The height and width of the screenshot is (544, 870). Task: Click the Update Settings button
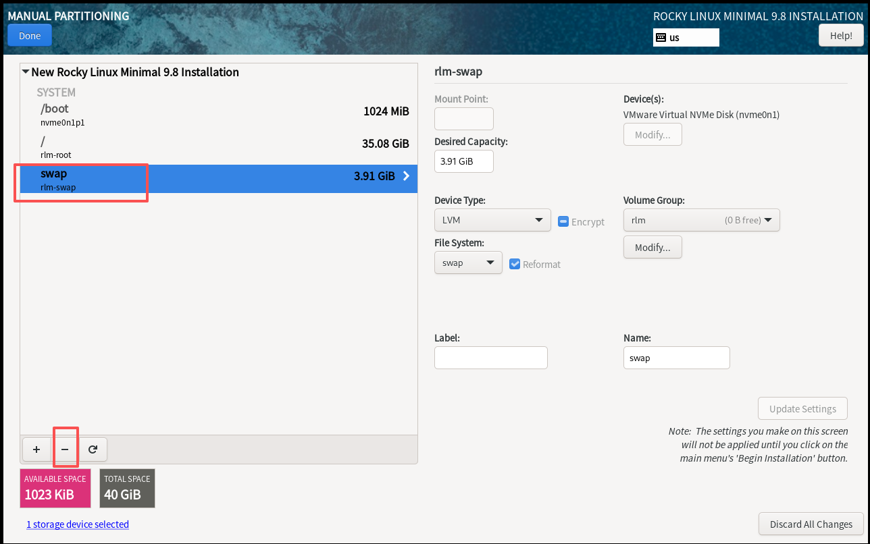coord(803,408)
